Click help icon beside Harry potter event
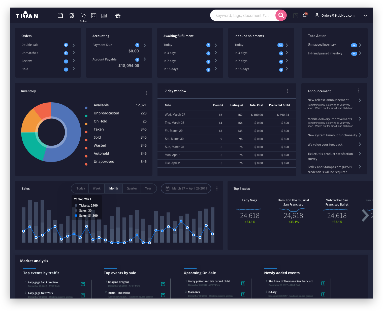Image resolution: width=383 pixels, height=311 pixels. [x=243, y=283]
